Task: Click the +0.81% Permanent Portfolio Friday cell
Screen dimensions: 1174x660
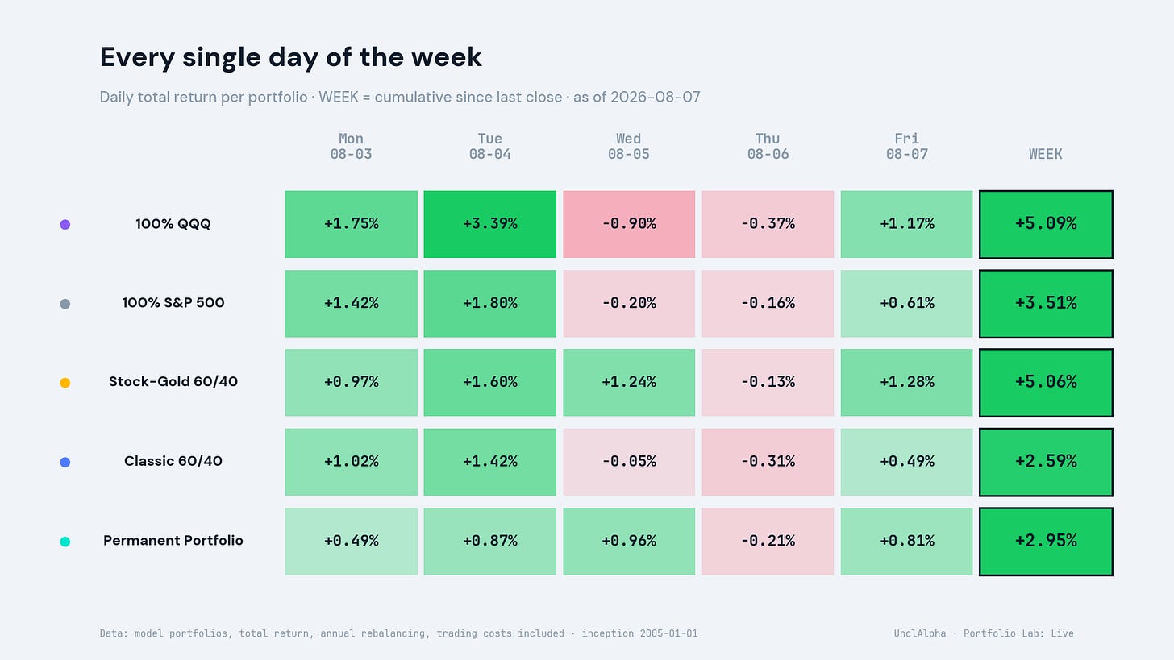Action: point(906,541)
